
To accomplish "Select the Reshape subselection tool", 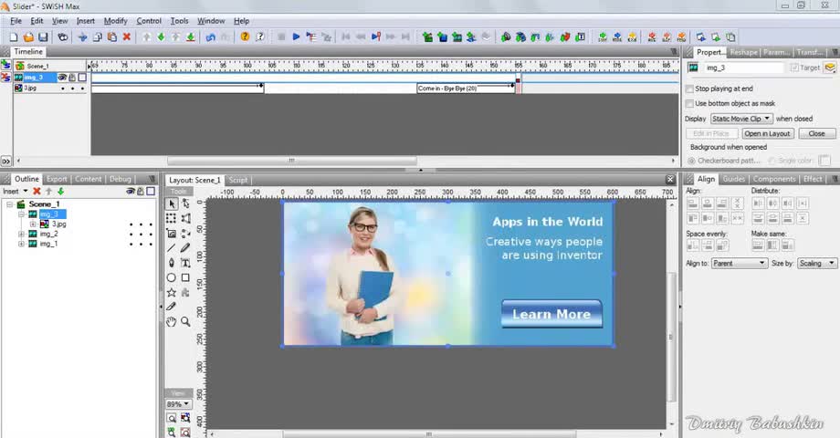I will coord(185,204).
